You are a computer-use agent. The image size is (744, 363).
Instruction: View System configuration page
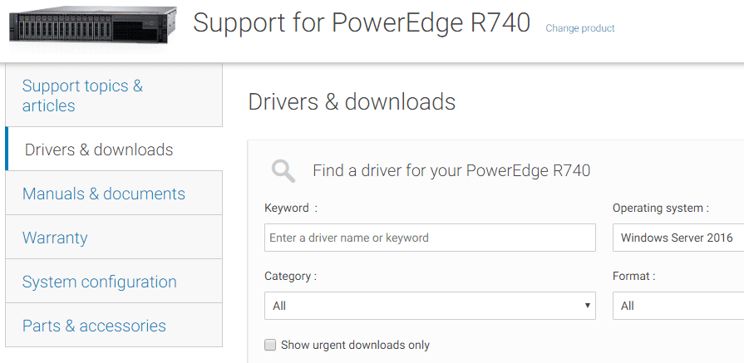tap(100, 282)
